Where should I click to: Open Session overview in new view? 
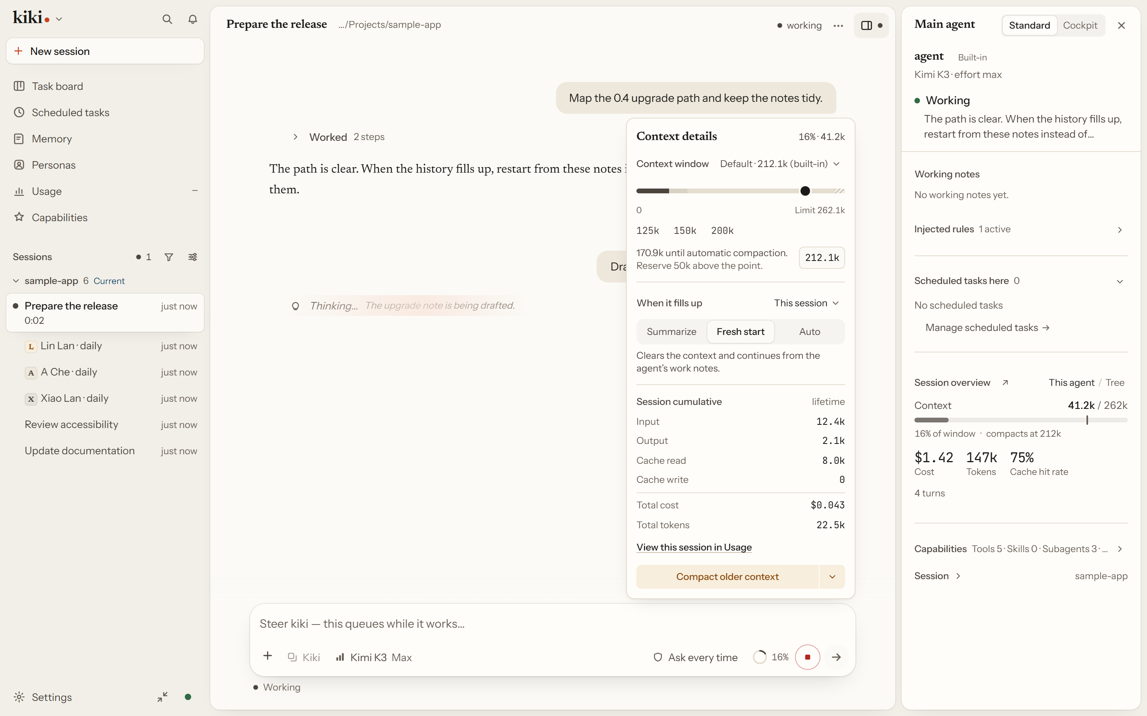click(1005, 383)
